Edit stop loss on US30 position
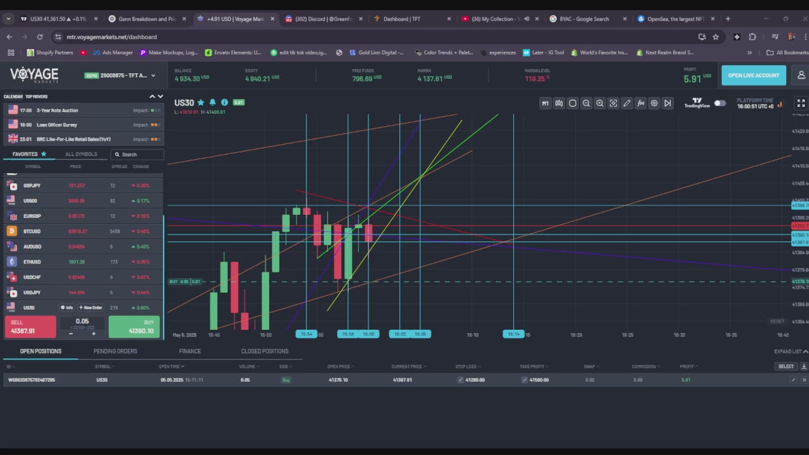Image resolution: width=809 pixels, height=455 pixels. coord(461,380)
